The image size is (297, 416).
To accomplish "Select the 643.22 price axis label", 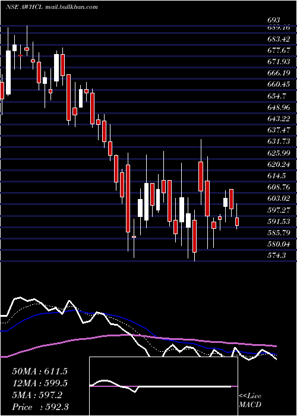I will [x=279, y=119].
